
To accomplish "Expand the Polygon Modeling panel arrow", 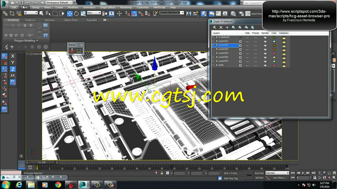I will (x=37, y=40).
